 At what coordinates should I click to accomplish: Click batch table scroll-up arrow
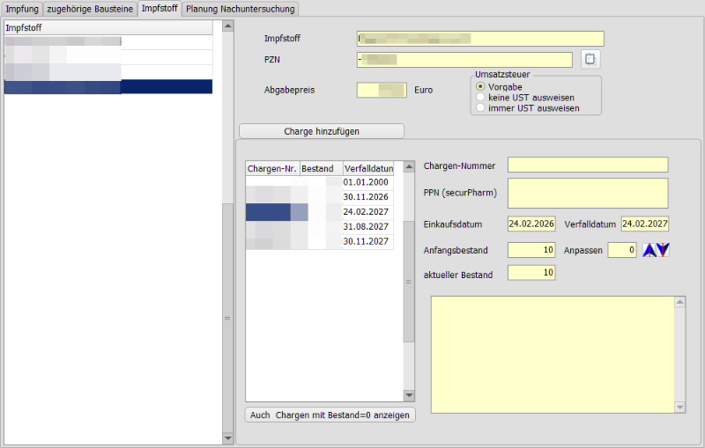tap(408, 166)
